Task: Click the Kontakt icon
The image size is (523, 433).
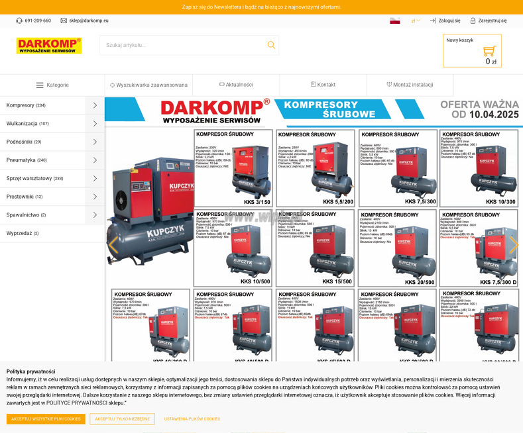Action: click(x=313, y=84)
